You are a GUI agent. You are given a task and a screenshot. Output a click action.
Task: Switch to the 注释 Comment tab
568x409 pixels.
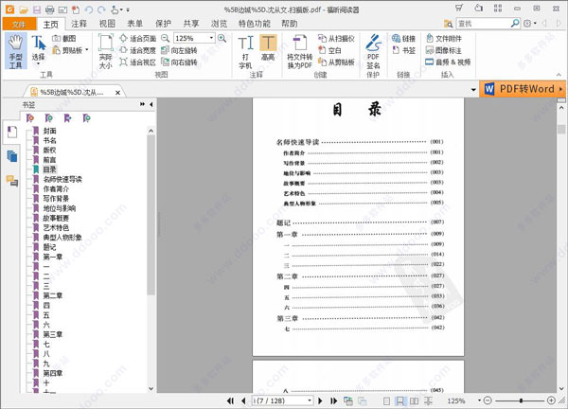(x=79, y=24)
